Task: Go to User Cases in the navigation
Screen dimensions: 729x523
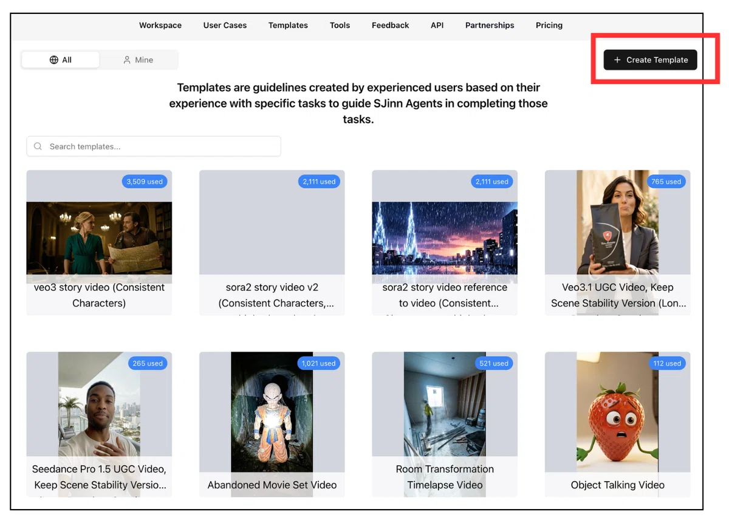Action: [225, 26]
